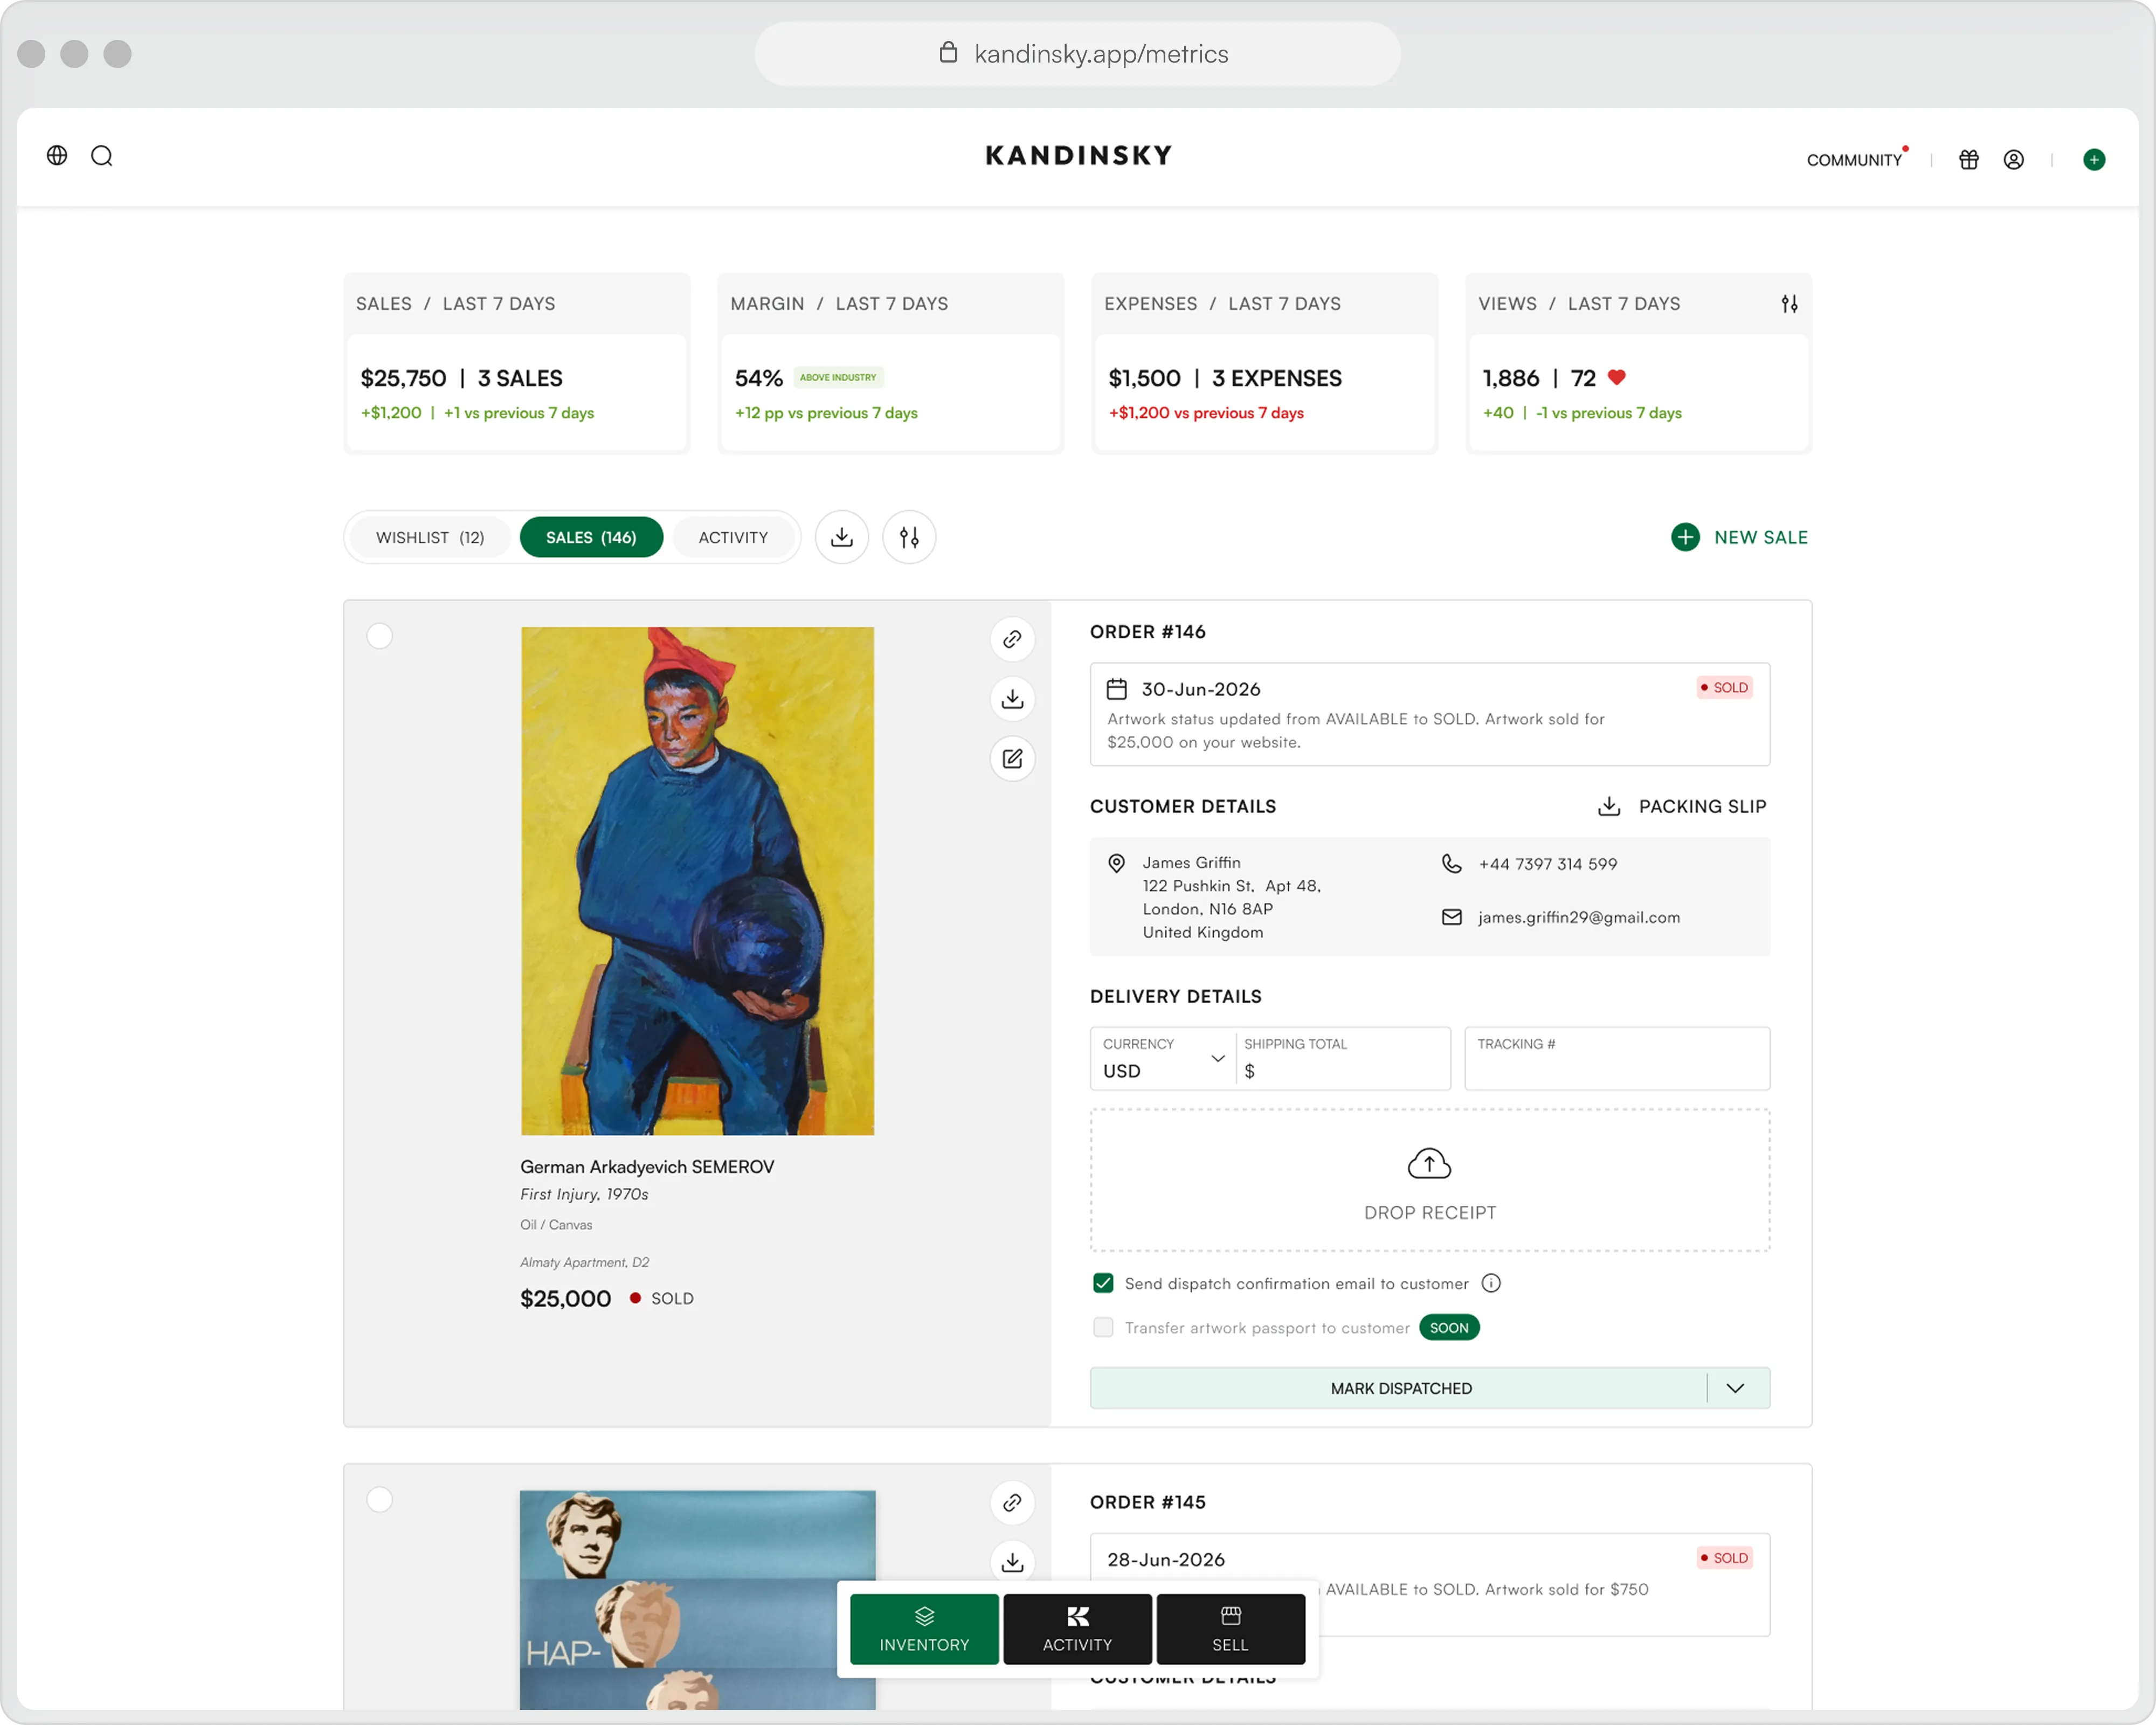Click the SOLD badge on order #145
This screenshot has width=2156, height=1725.
coord(1724,1557)
